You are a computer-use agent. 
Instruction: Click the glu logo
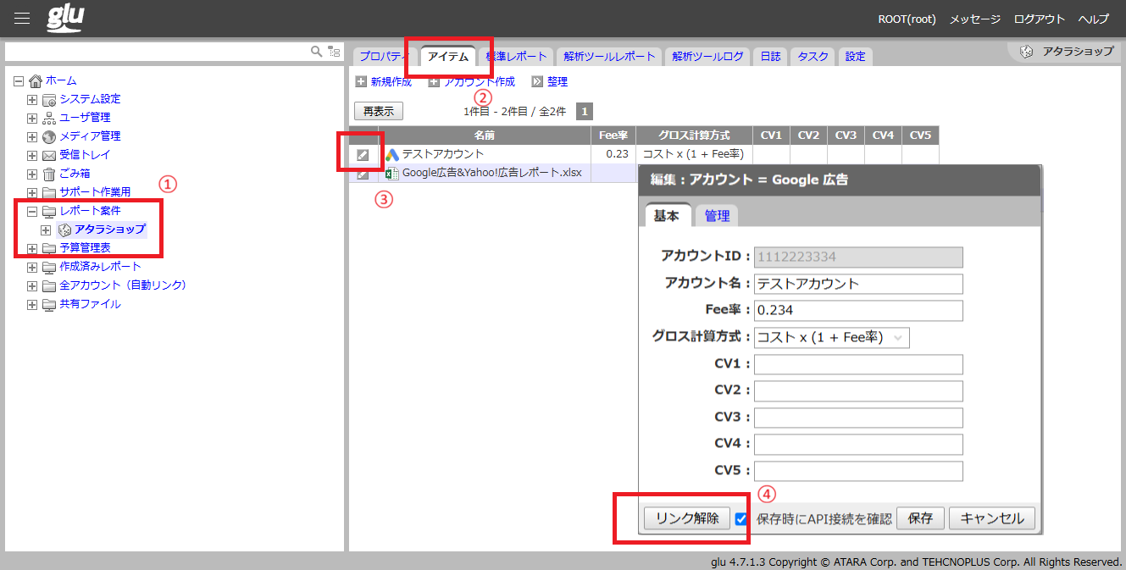coord(65,18)
